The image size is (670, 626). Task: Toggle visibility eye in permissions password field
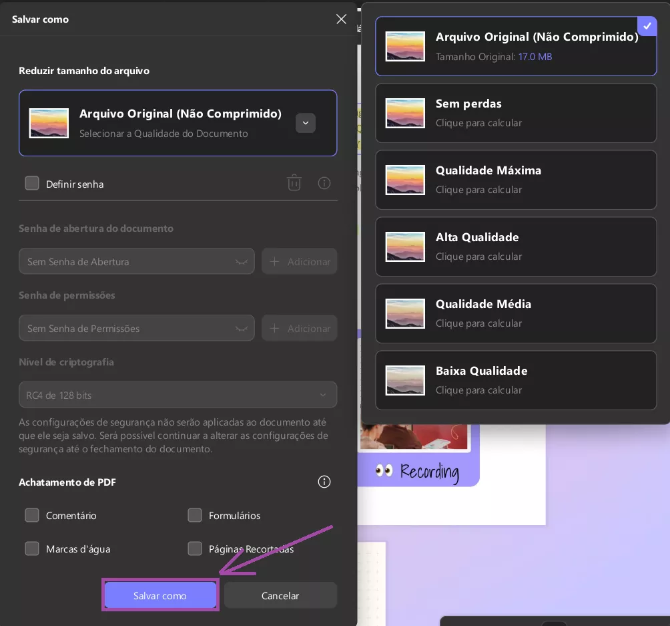coord(242,329)
